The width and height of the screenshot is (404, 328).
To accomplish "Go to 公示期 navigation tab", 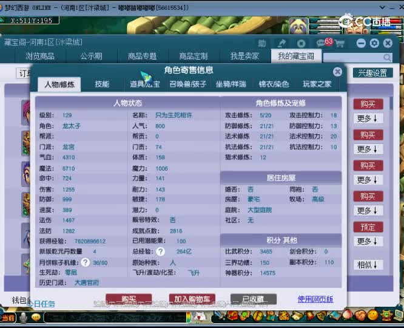I will [91, 56].
